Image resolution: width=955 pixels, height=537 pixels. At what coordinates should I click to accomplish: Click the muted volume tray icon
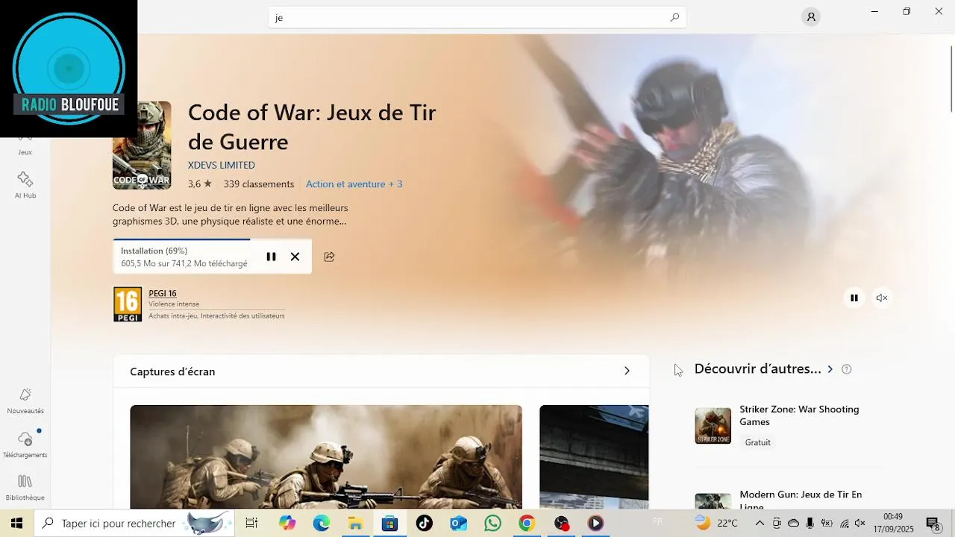point(859,524)
